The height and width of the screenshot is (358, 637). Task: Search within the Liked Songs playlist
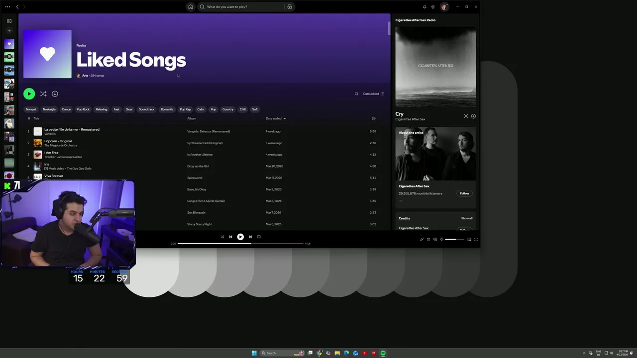coord(356,93)
